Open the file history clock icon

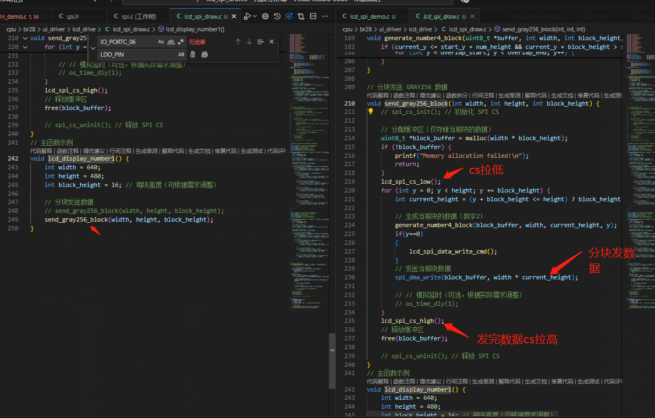pyautogui.click(x=277, y=16)
